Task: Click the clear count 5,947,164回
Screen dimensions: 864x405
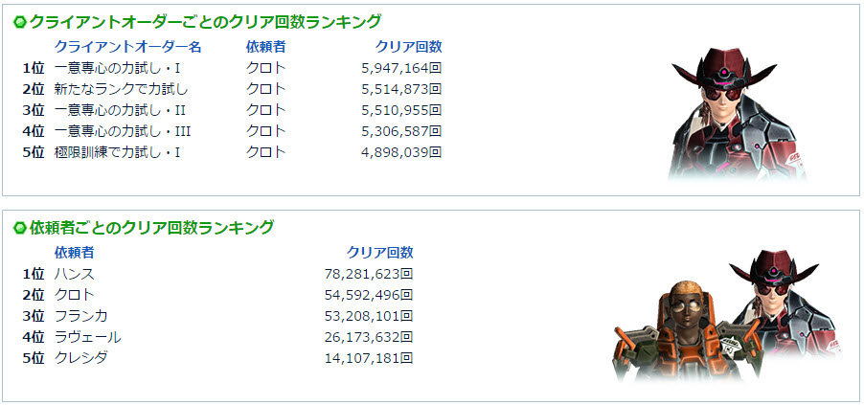Action: click(x=401, y=68)
